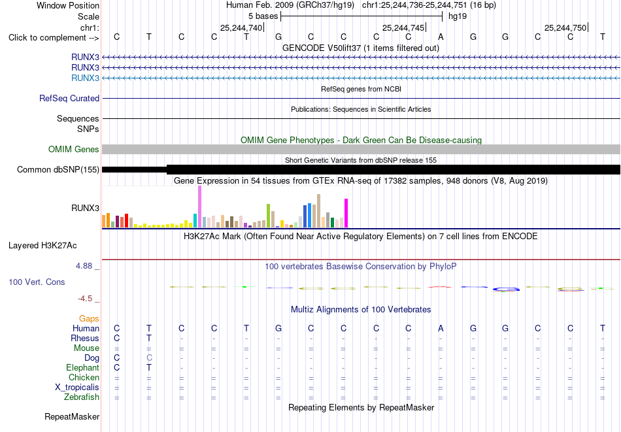621x432 pixels.
Task: Click the Zebrafish alignment row label
Action: pos(82,397)
